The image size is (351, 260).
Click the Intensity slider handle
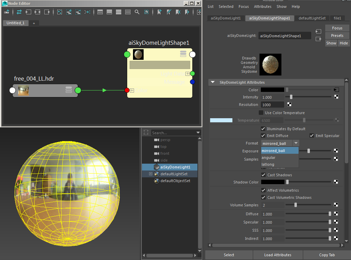point(291,97)
